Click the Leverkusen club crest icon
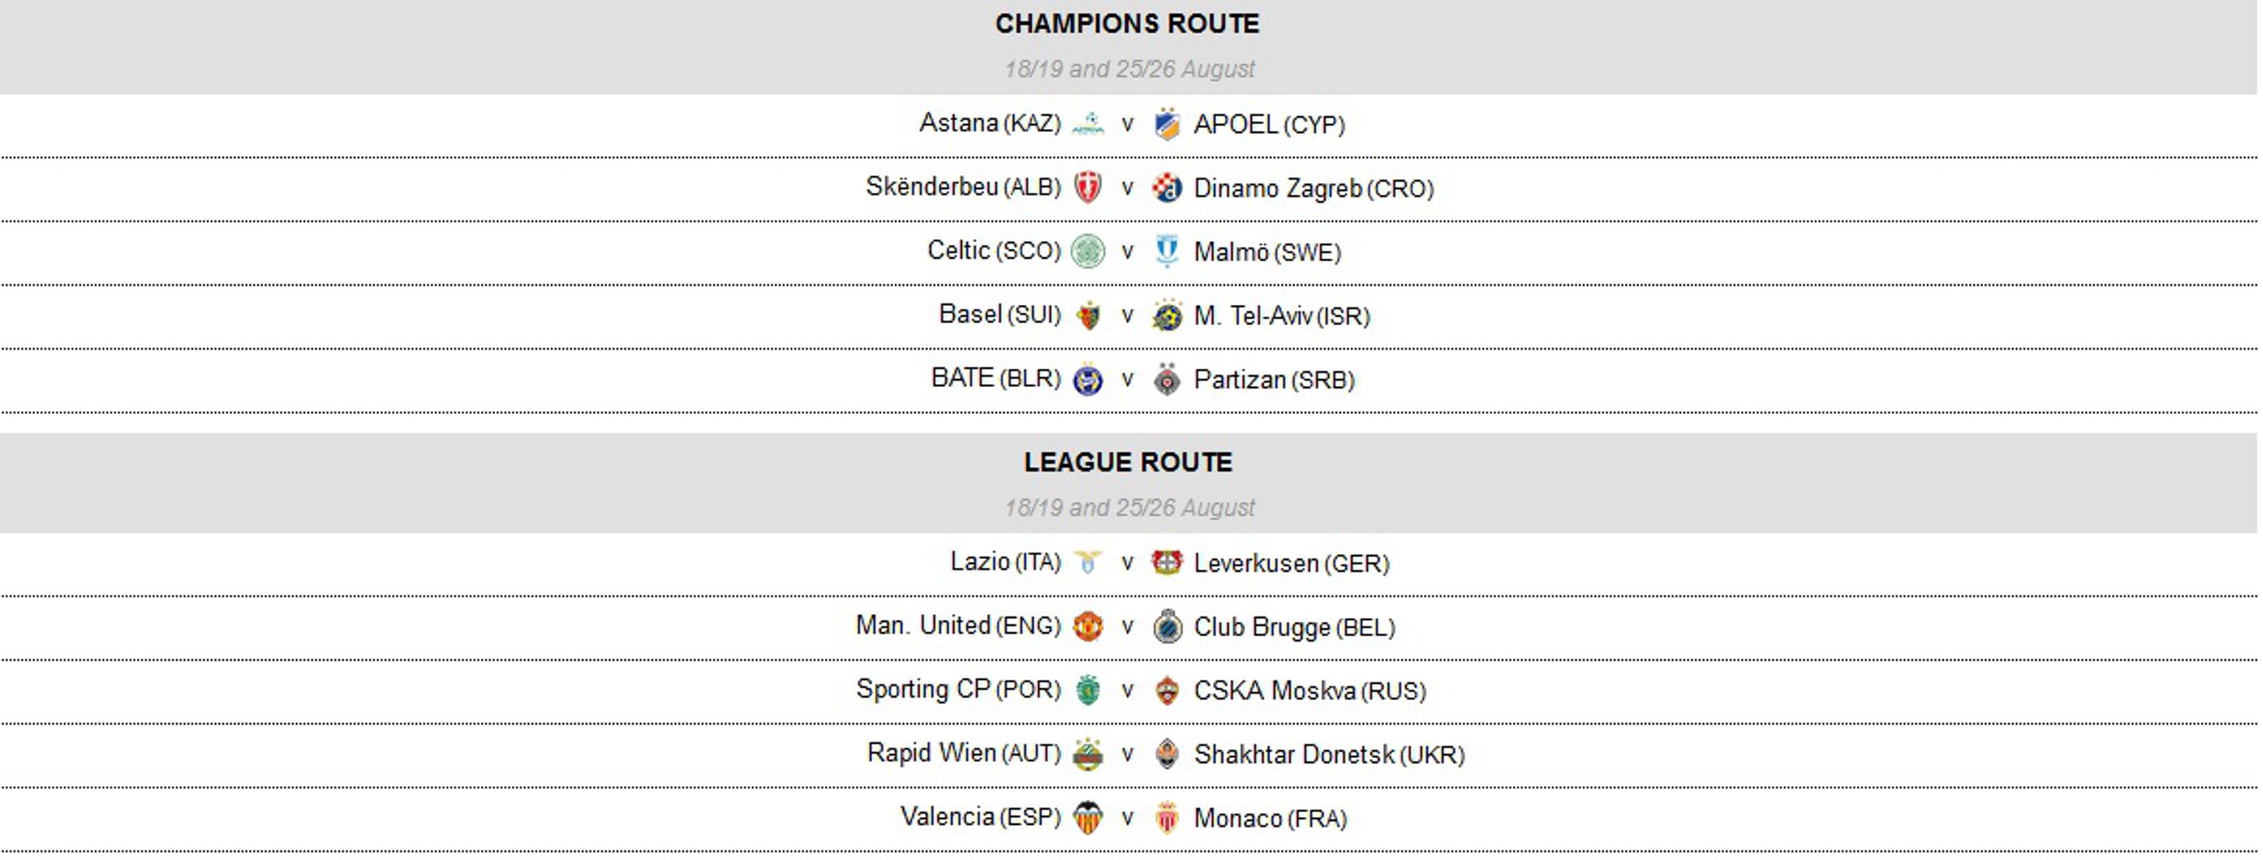 click(1167, 562)
